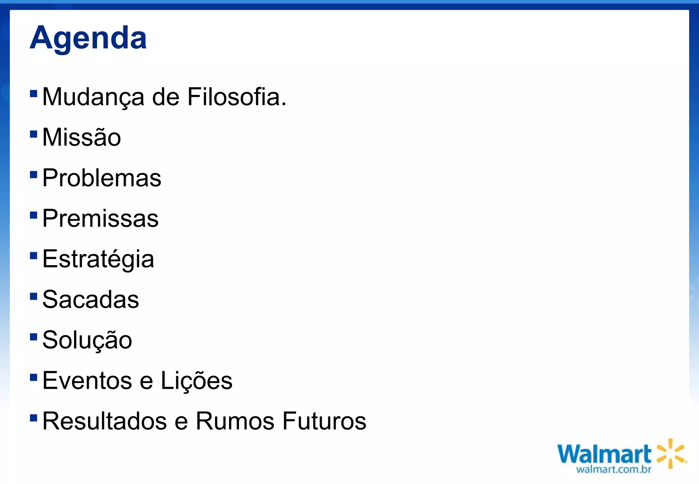Click the Sacadas bullet text
This screenshot has height=484, width=699.
pyautogui.click(x=90, y=299)
